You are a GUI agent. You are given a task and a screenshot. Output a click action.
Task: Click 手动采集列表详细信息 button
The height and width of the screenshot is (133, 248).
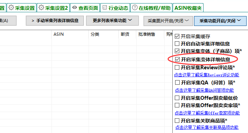click(55, 21)
